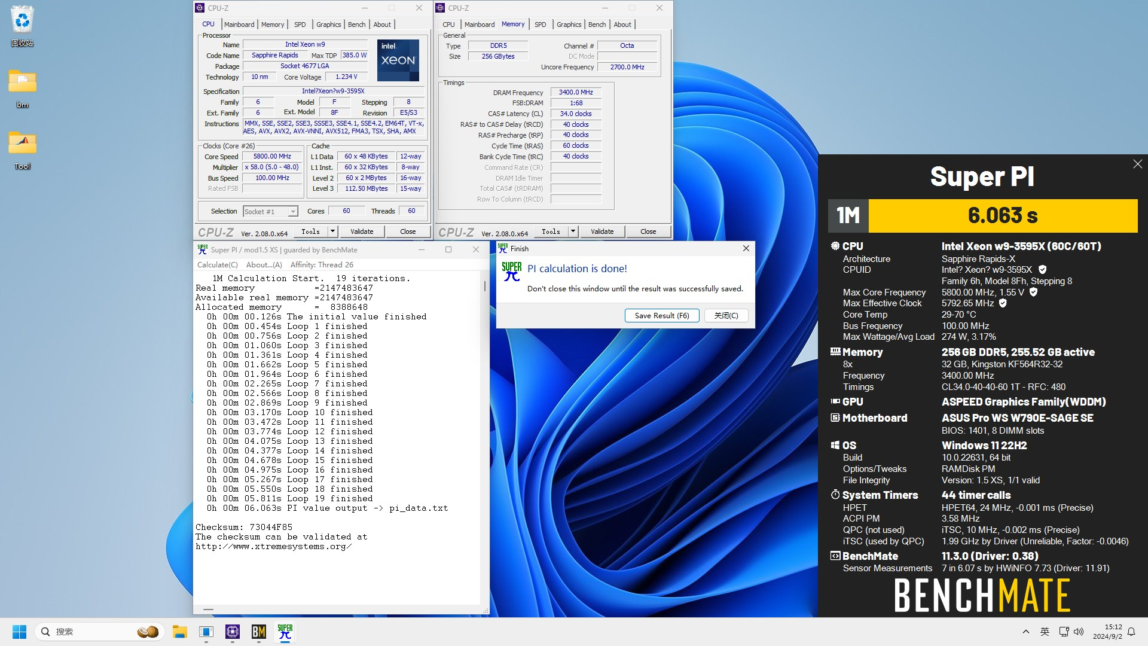Click the Max Effective Clock verified shield icon
This screenshot has width=1148, height=646.
(1003, 303)
